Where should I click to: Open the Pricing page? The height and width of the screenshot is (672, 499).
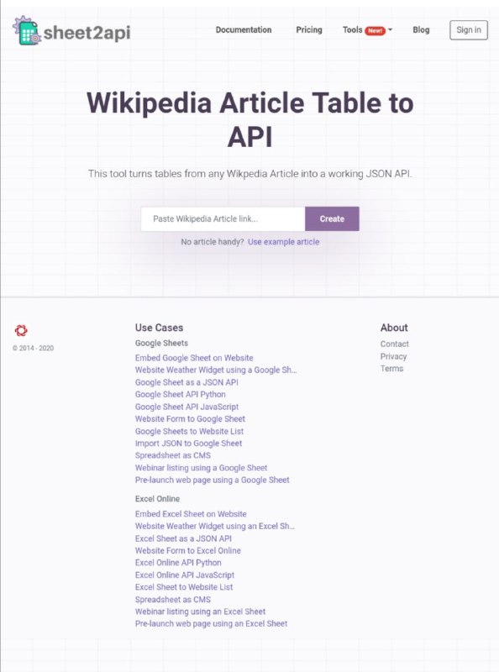(x=309, y=30)
